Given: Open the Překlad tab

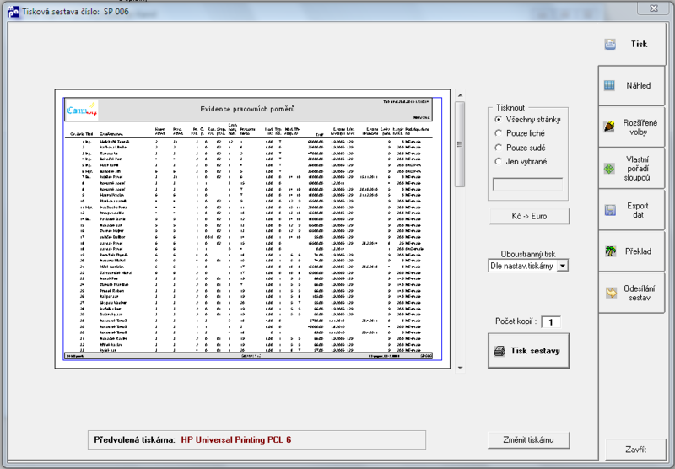Looking at the screenshot, I should pos(631,251).
